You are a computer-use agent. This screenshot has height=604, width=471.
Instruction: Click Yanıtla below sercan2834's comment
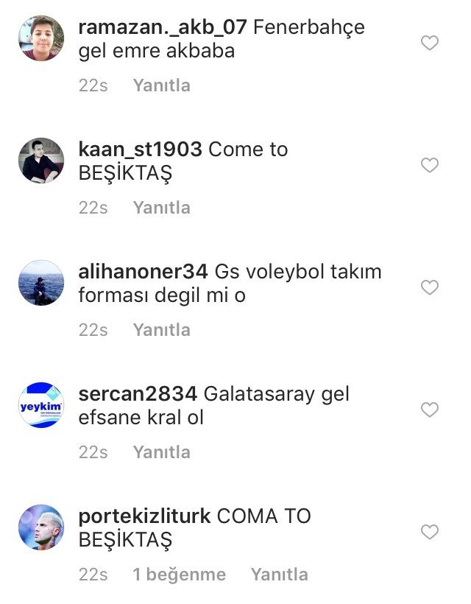pyautogui.click(x=162, y=452)
